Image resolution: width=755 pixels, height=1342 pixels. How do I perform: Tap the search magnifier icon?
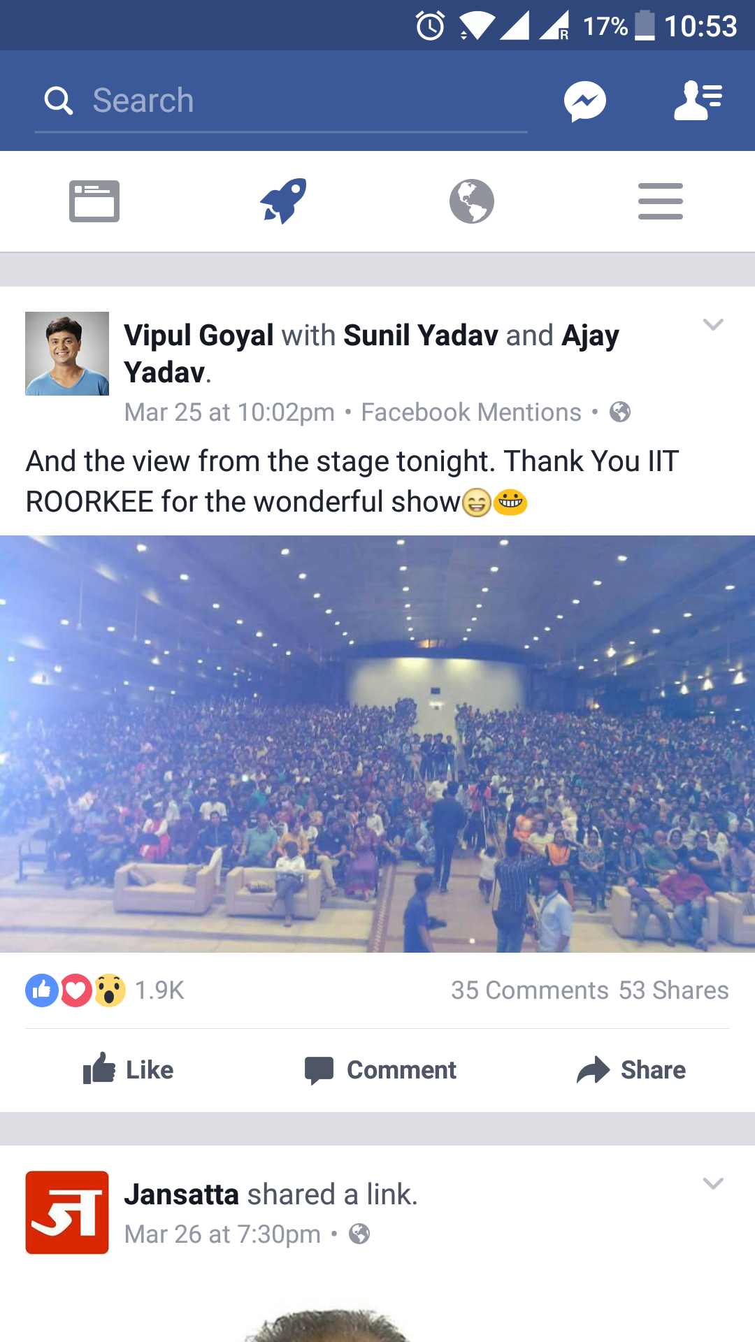click(59, 101)
